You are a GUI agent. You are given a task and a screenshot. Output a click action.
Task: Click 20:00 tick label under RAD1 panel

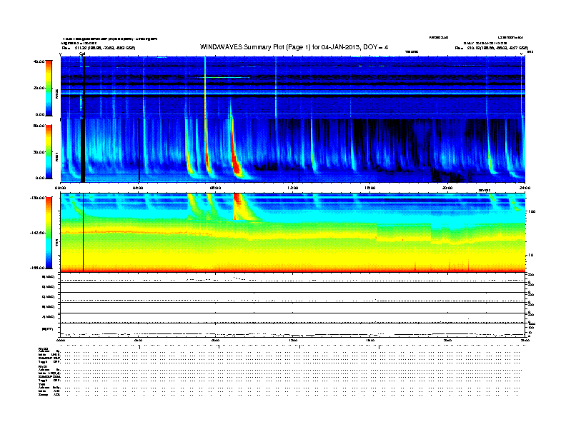pos(447,188)
